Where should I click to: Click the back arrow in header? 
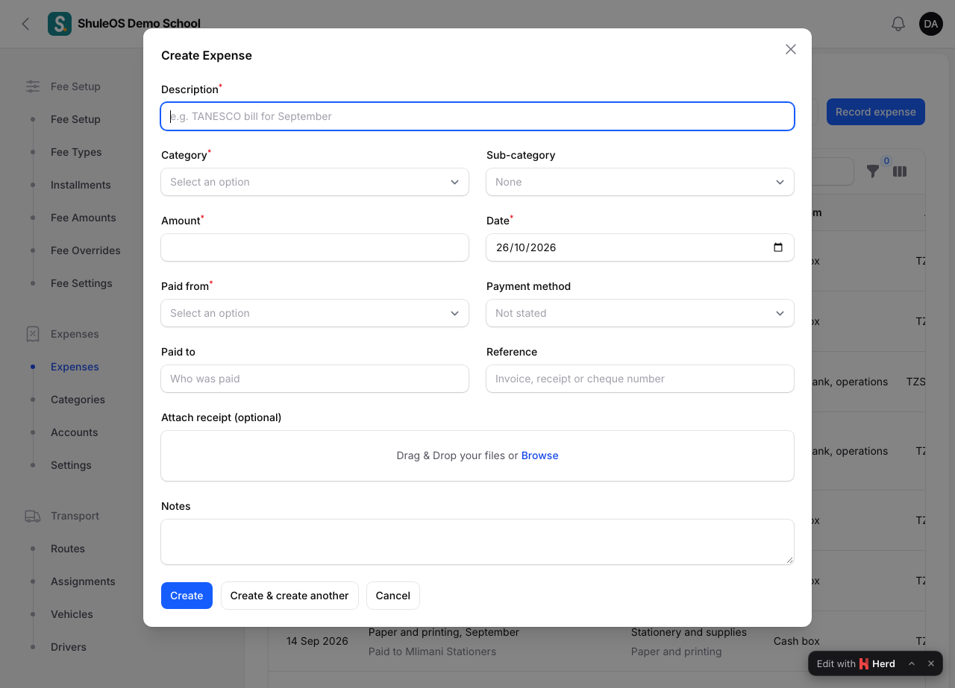pos(25,24)
